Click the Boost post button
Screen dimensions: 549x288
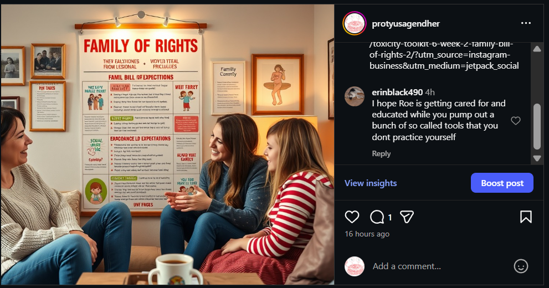point(502,183)
